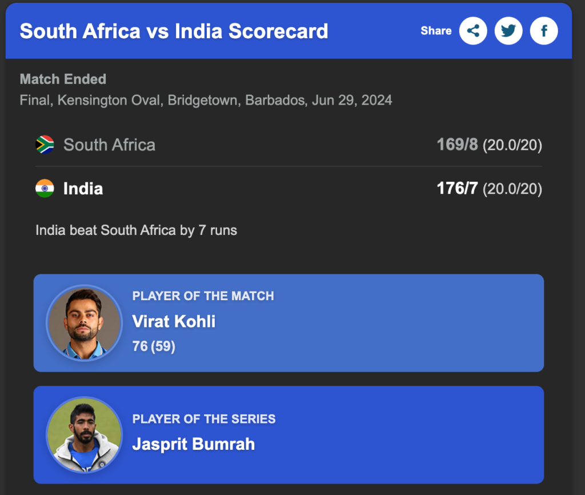Screen dimensions: 585x495
Task: Share scorecard on Facebook icon
Action: click(x=544, y=31)
